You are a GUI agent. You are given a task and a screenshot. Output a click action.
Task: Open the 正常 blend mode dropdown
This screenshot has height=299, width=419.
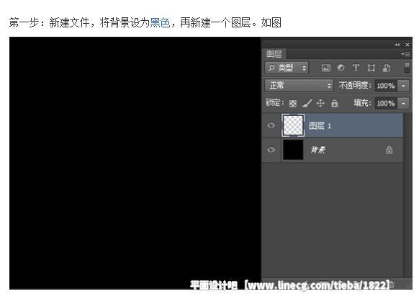pyautogui.click(x=299, y=86)
